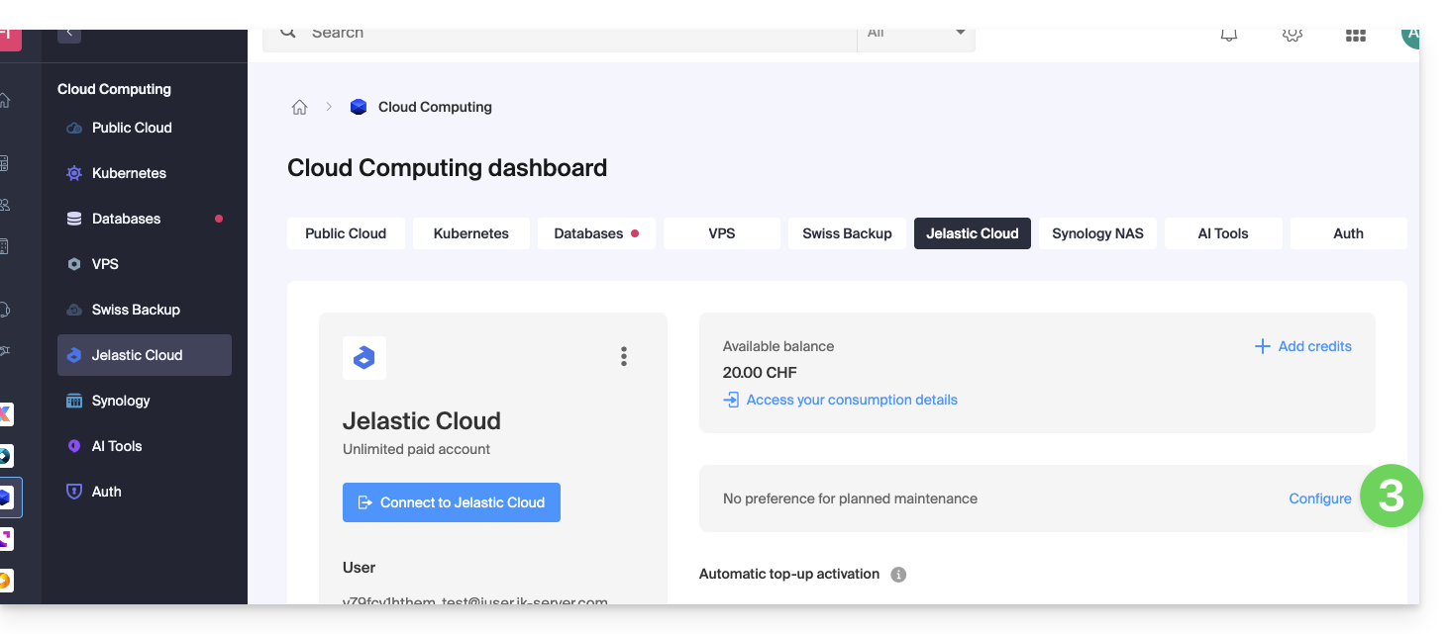Switch to the Swiss Backup tab
This screenshot has height=634, width=1449.
(x=847, y=233)
